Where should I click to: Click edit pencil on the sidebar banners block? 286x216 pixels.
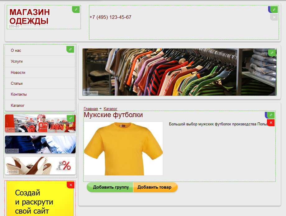pos(71,118)
